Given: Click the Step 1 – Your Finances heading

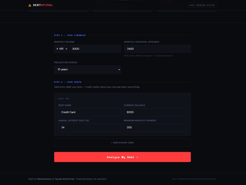Looking at the screenshot, I should pyautogui.click(x=70, y=35).
